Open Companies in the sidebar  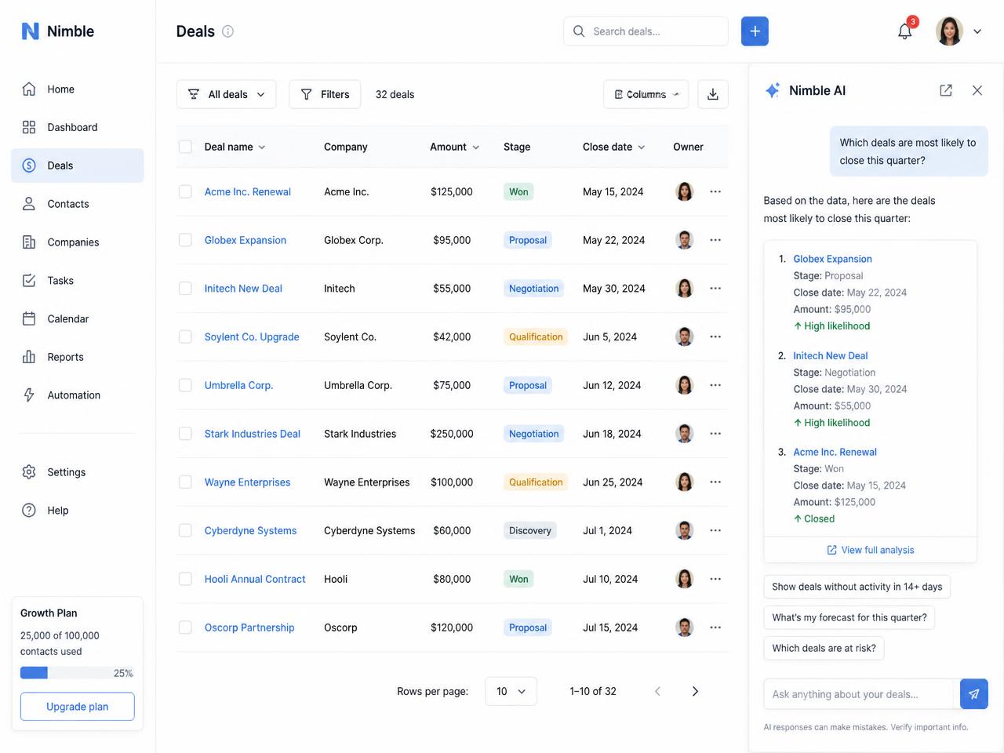click(77, 242)
